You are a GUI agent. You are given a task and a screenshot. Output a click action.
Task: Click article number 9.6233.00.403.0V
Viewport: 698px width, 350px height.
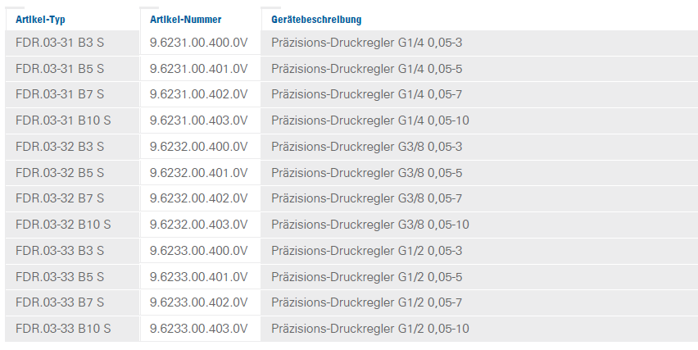point(199,329)
